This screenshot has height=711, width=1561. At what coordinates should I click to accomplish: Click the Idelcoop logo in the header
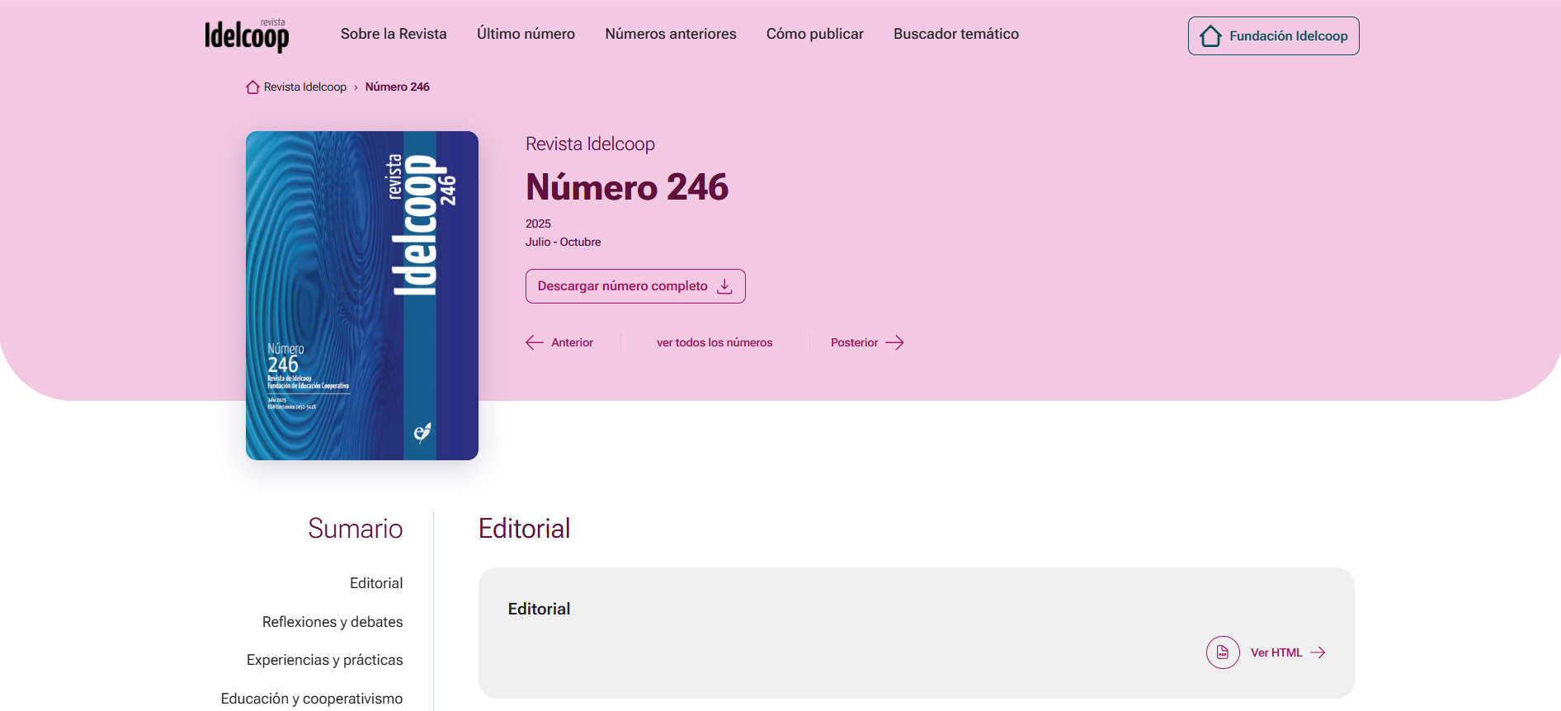(x=247, y=35)
